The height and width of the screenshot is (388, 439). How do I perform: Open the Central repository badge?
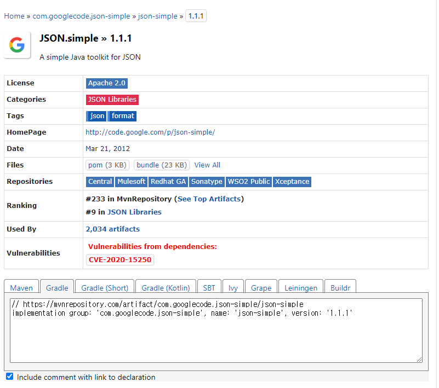[x=100, y=182]
